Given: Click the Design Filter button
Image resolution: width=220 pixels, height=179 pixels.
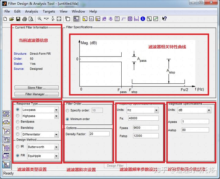Looking at the screenshot, I should [115, 166].
